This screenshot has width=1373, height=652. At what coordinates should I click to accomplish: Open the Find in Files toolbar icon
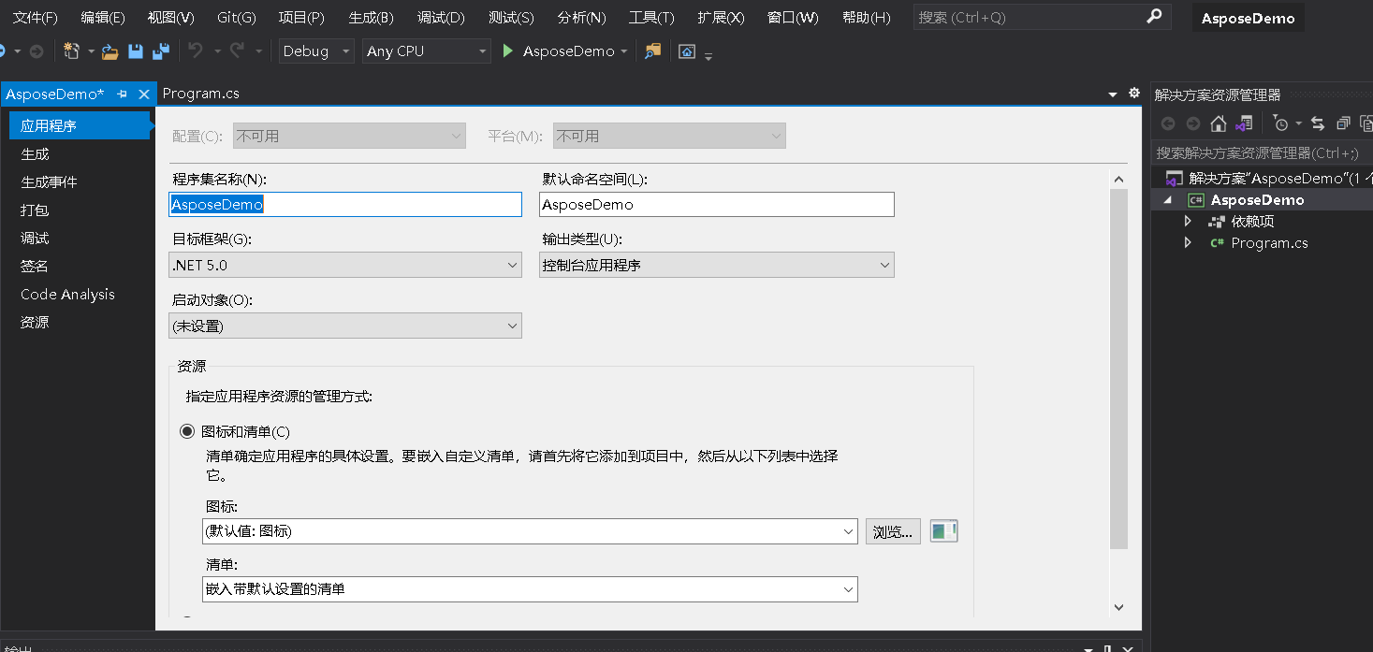(655, 51)
